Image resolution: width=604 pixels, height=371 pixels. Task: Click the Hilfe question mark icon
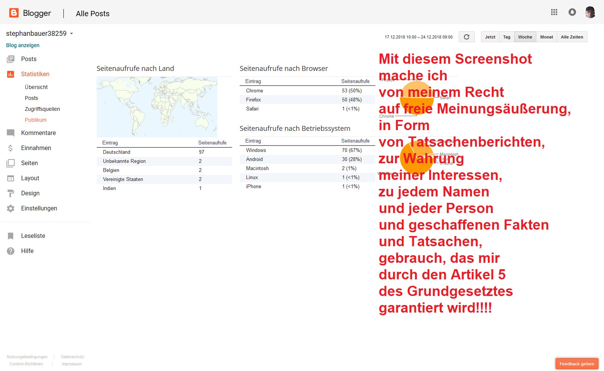(11, 251)
